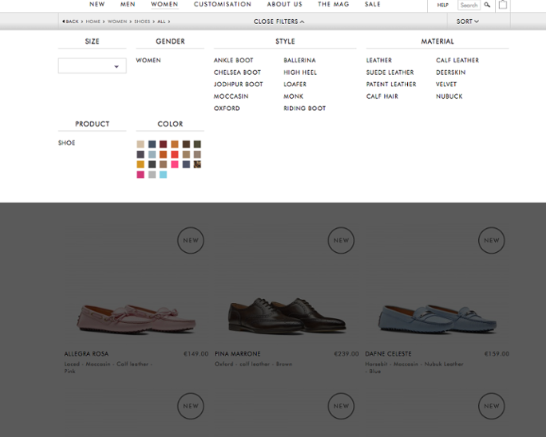
Task: Open the NEW menu item
Action: [97, 4]
